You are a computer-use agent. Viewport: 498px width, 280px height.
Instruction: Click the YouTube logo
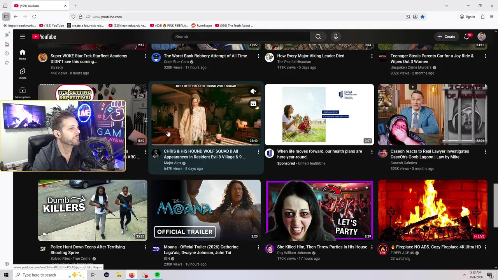tap(44, 37)
